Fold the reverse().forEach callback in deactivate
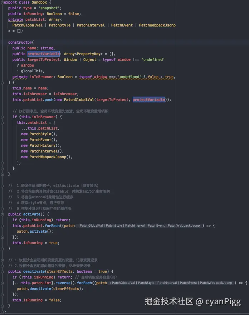The height and width of the screenshot is (315, 249). [2, 283]
